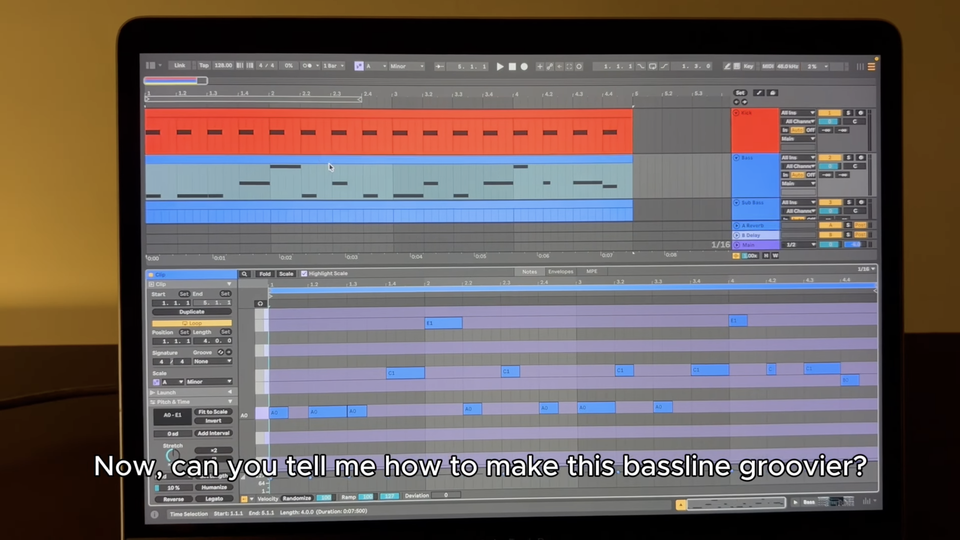Click the Follow playhead arrow icon
This screenshot has height=540, width=960.
(440, 66)
